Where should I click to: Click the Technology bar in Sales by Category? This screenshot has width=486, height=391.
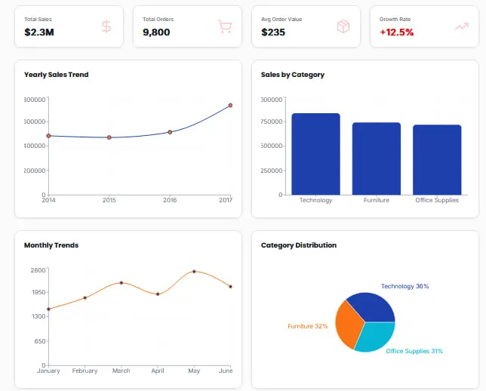coord(316,154)
